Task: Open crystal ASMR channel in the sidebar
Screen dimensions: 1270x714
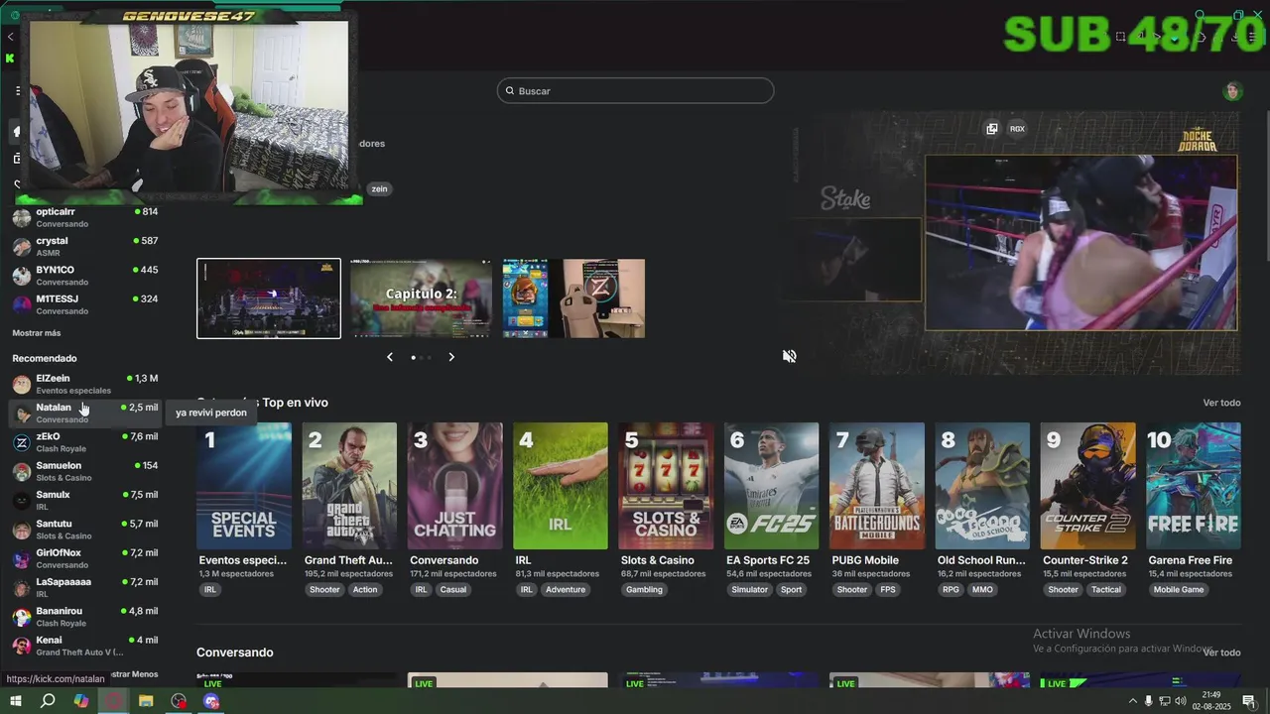Action: coord(84,246)
